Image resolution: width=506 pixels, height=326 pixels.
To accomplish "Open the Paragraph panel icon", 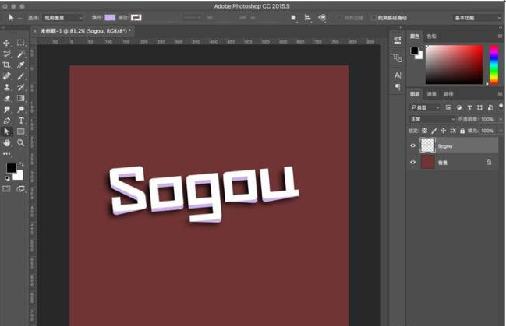I will pyautogui.click(x=398, y=87).
